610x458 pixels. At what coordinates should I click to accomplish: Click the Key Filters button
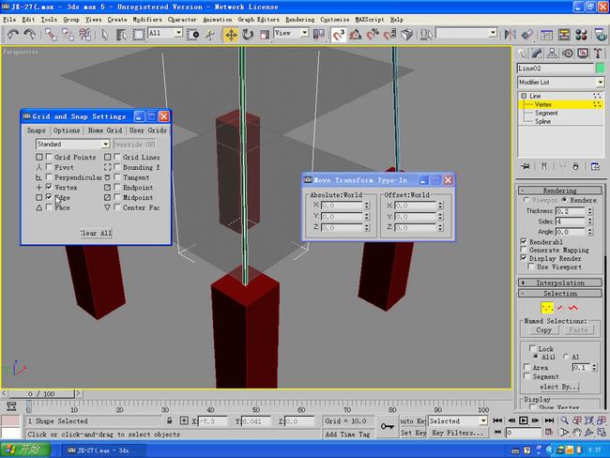(457, 433)
